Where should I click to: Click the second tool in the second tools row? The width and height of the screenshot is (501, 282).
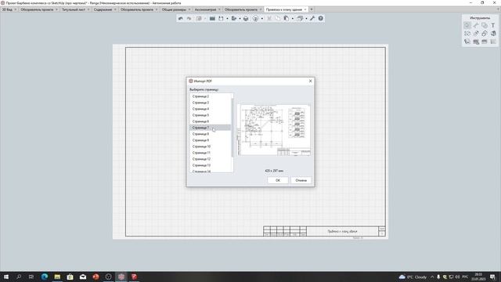point(476,34)
